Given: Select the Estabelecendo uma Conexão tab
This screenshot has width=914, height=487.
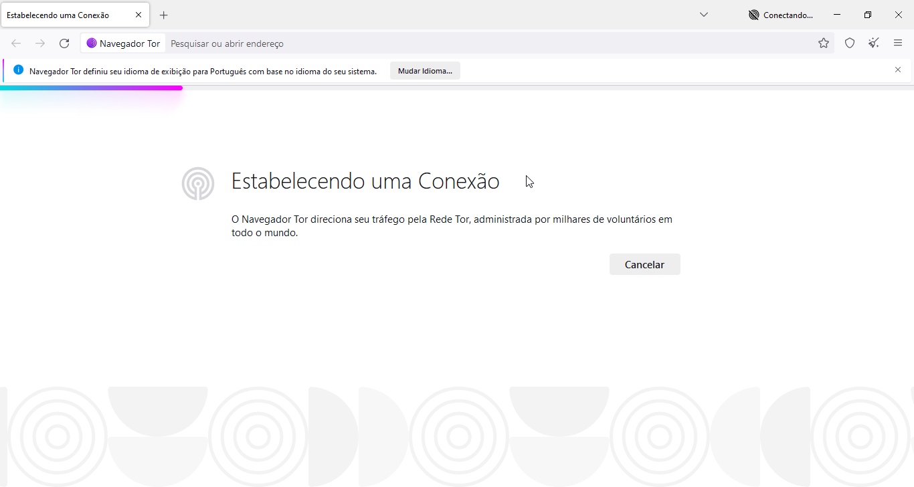Looking at the screenshot, I should point(75,15).
